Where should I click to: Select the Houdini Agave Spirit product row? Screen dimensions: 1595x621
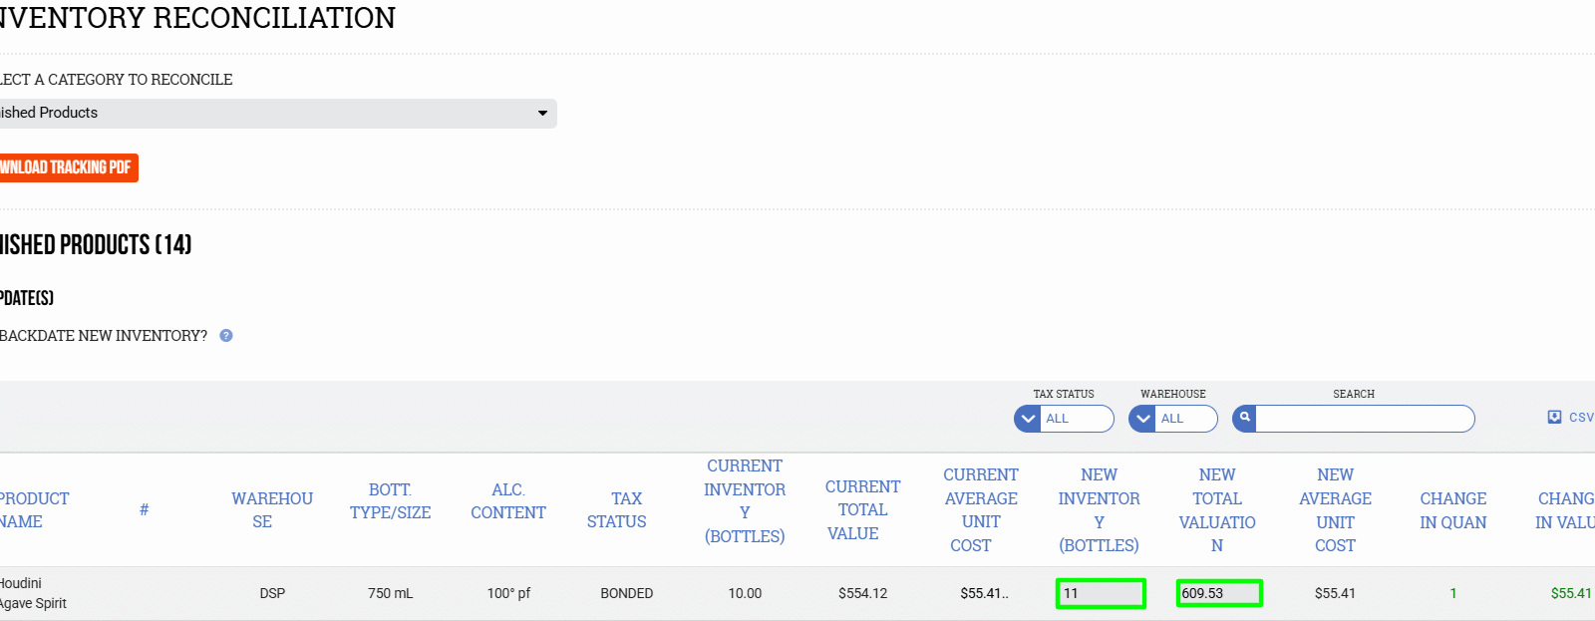coord(34,594)
